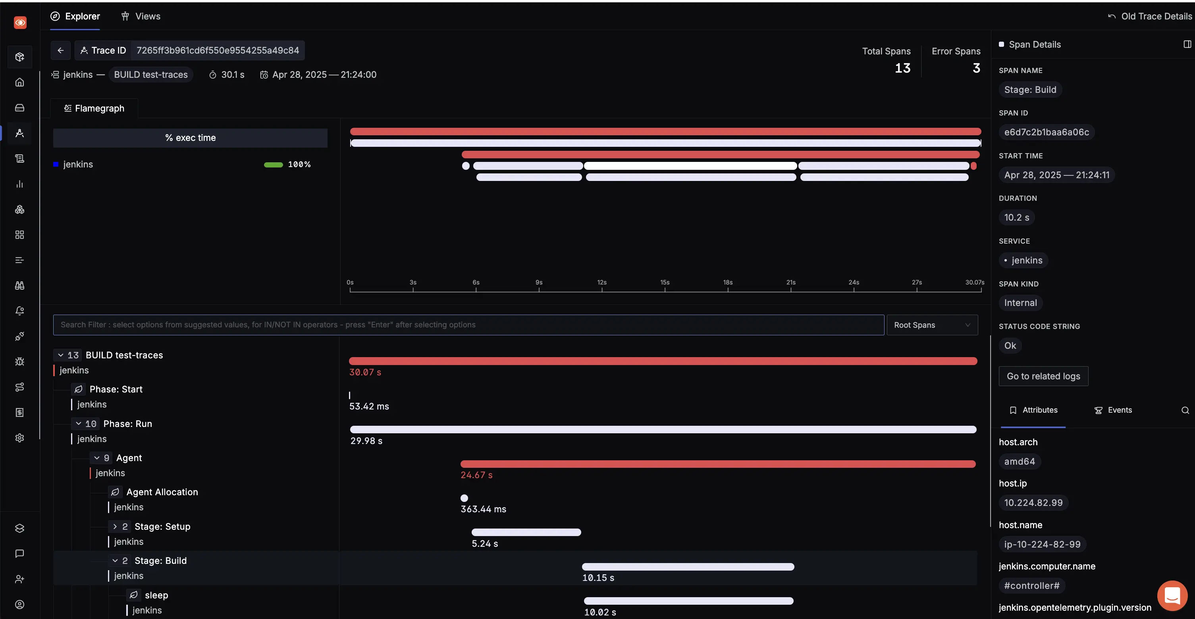Viewport: 1195px width, 619px height.
Task: Open Billing receipt icon in sidebar
Action: pos(19,413)
